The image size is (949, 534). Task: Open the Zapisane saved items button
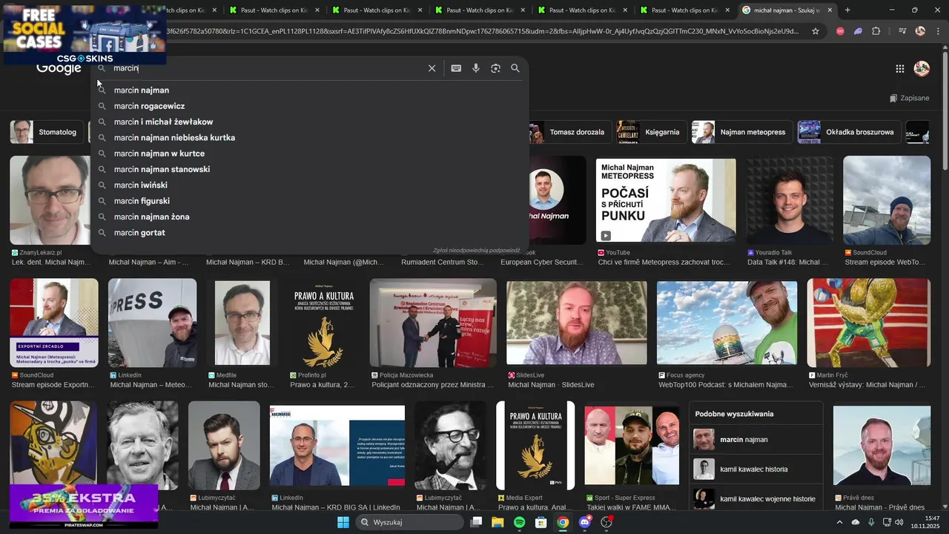[x=909, y=98]
